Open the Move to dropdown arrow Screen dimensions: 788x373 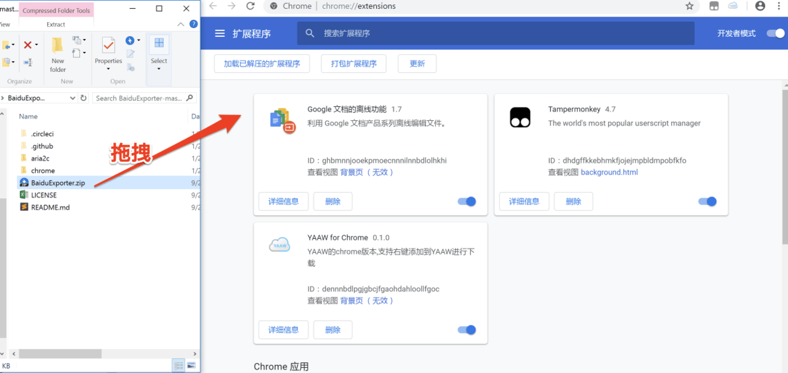point(14,45)
